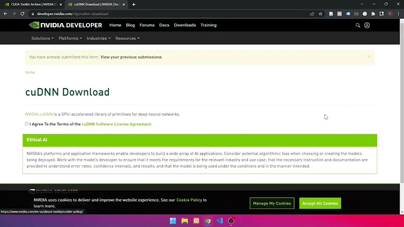Open File Explorer from the taskbar
The image size is (404, 227).
click(x=185, y=221)
